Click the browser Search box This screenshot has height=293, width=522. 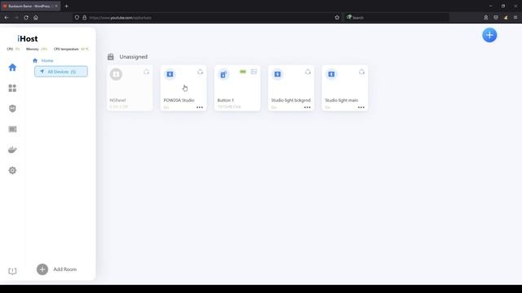[396, 18]
